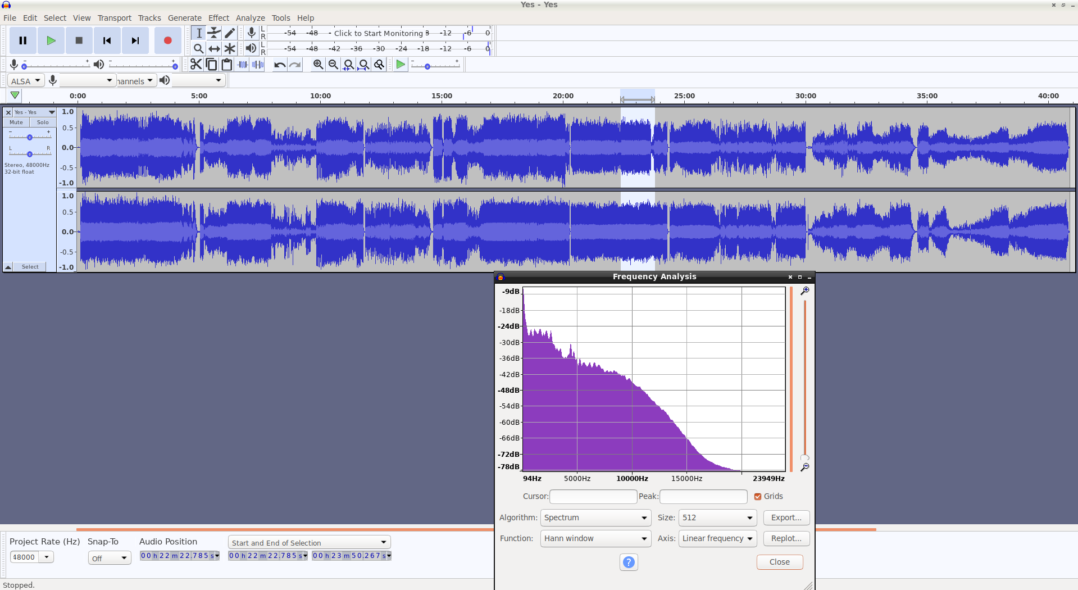Solo the Yes - Yes track

(43, 122)
